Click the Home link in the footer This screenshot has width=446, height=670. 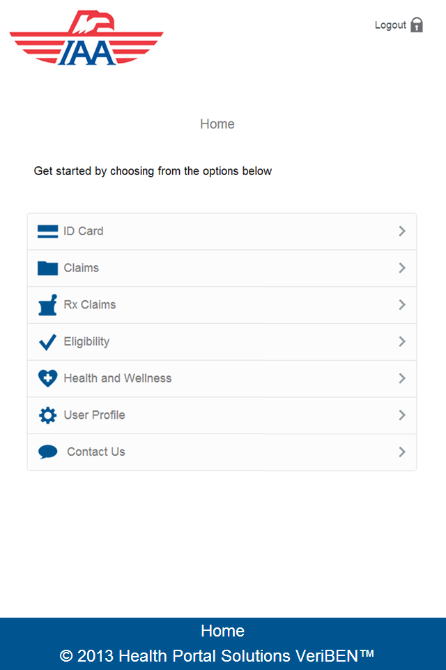(222, 631)
